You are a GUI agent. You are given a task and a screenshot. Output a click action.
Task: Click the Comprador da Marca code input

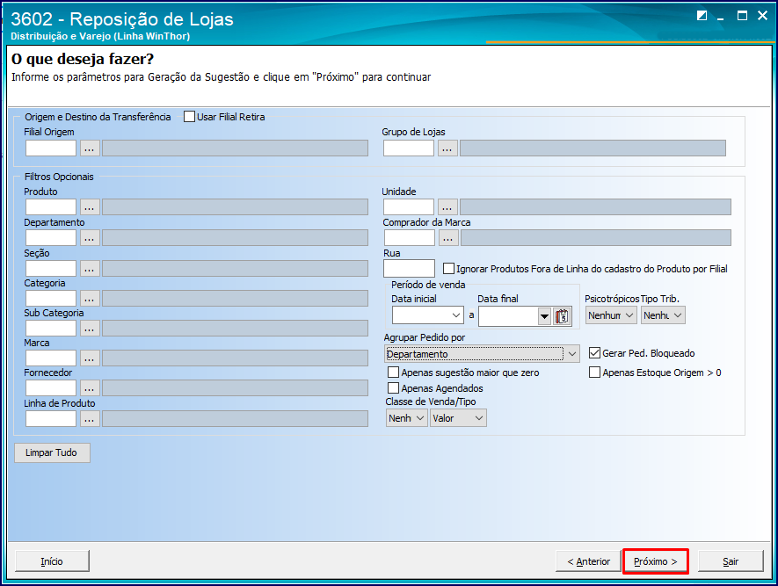(x=410, y=238)
